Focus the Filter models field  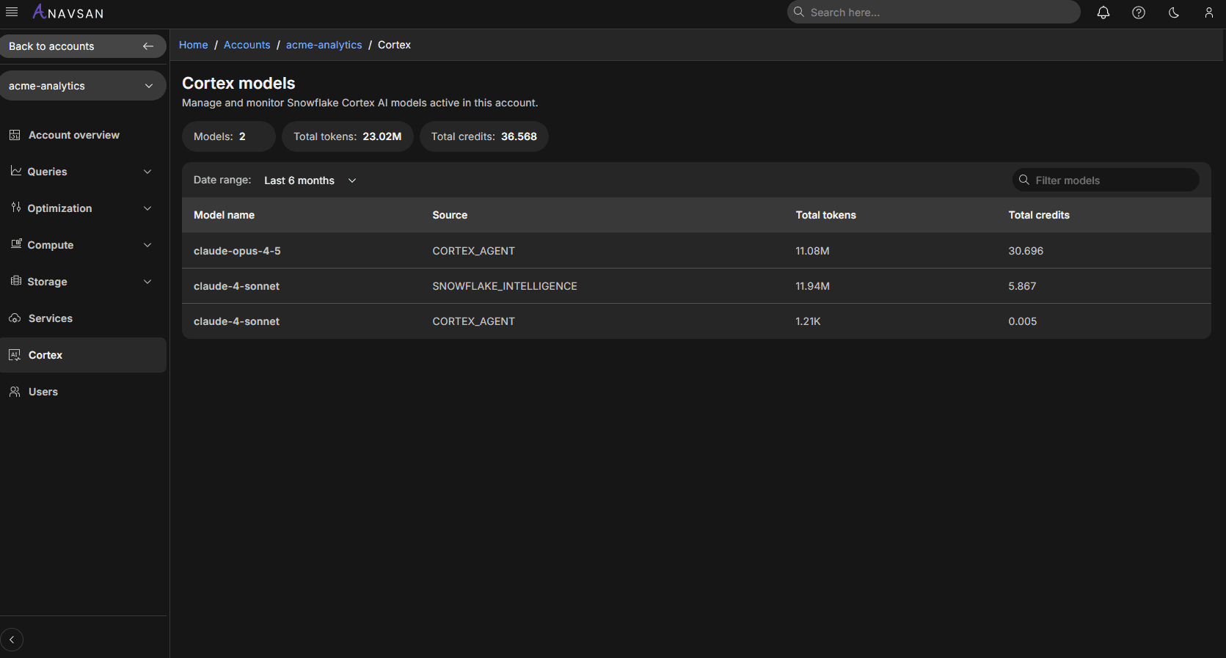1106,180
